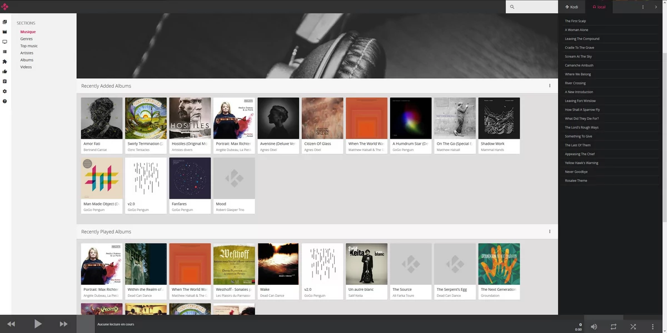Image resolution: width=667 pixels, height=333 pixels.
Task: Select Musique in the Sections list
Action: point(28,32)
